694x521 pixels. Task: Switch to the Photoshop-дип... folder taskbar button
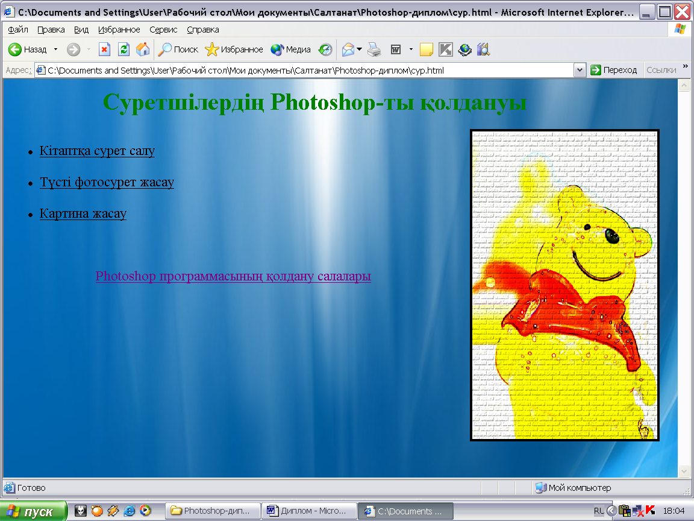coord(213,511)
